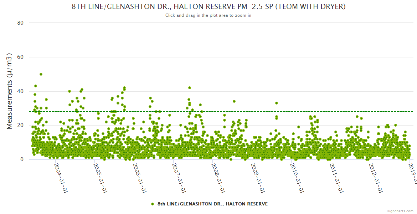Viewport: 417px width, 214px height.
Task: Select the isolated data point at 33 in mid-2009
Action: pyautogui.click(x=276, y=103)
